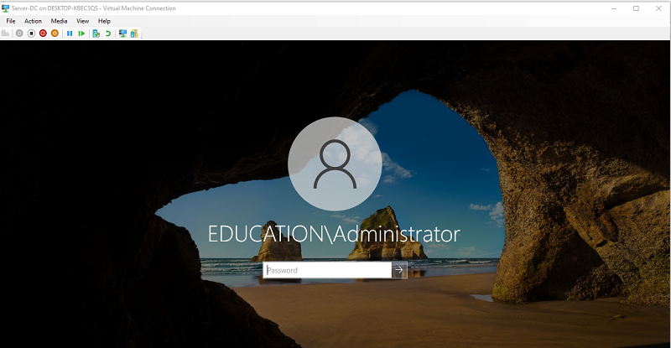This screenshot has width=671, height=348.
Task: Focus the Password input field
Action: click(327, 270)
